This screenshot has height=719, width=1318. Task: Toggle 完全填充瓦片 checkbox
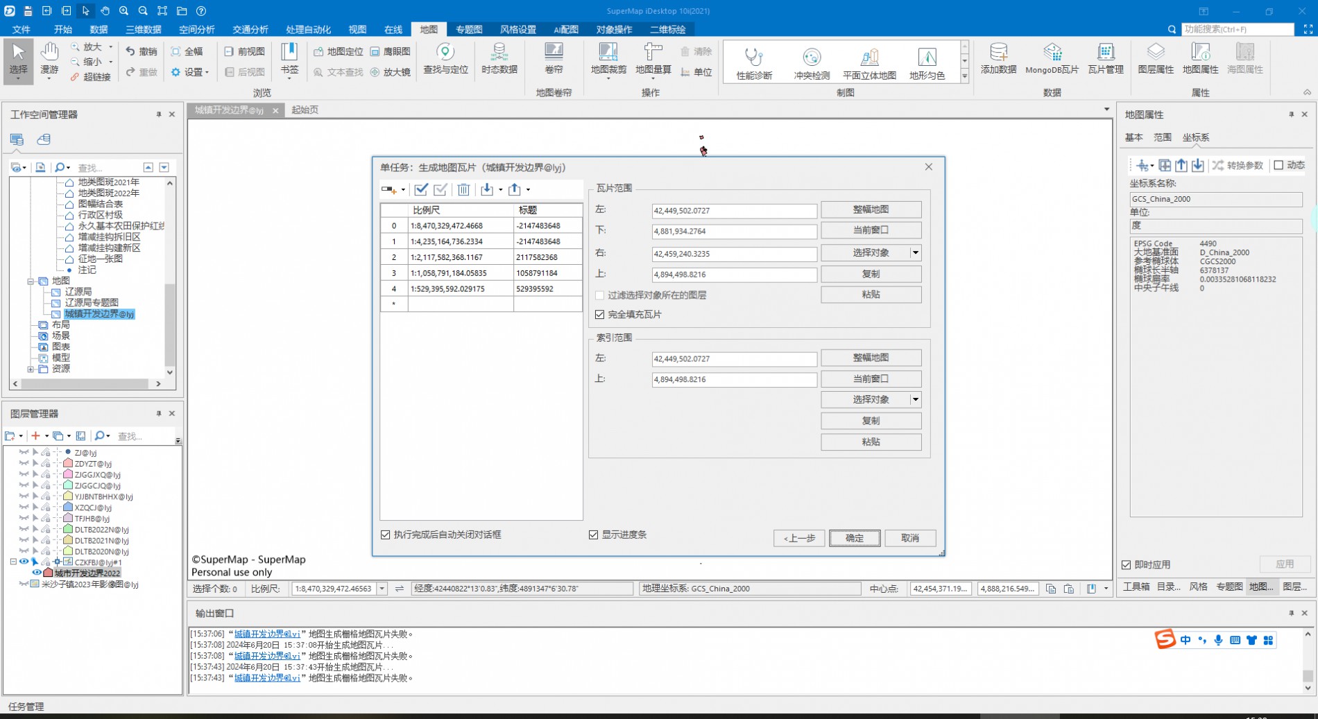(600, 315)
